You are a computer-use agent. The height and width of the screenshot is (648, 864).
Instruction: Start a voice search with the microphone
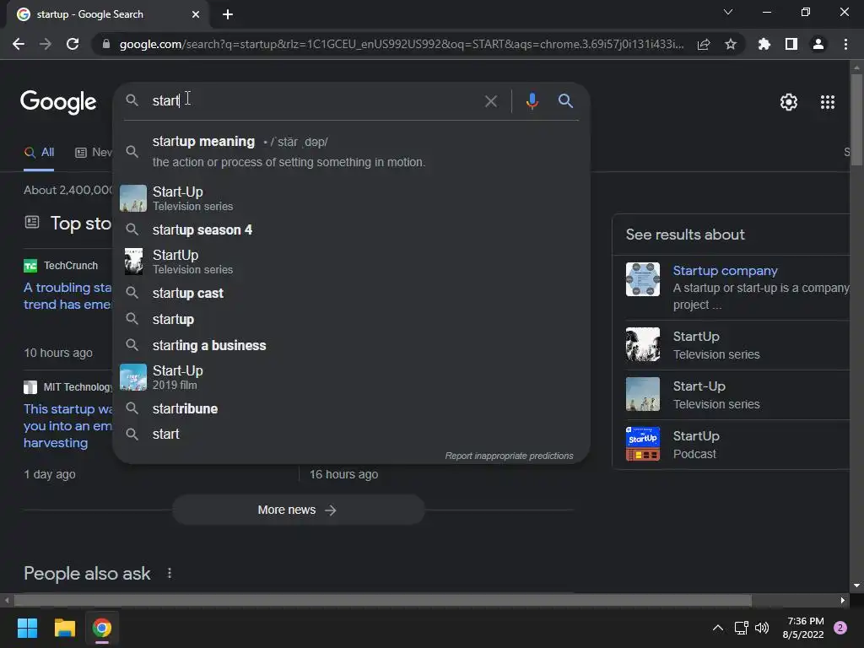click(532, 101)
